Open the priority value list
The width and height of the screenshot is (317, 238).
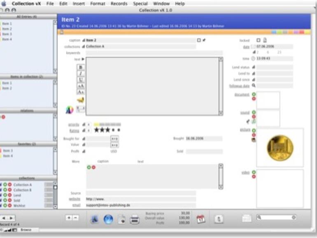pos(84,124)
